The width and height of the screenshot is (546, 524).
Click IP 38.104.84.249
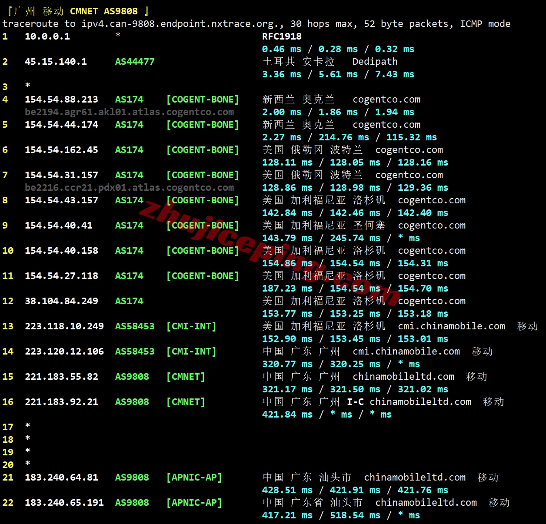(x=61, y=301)
